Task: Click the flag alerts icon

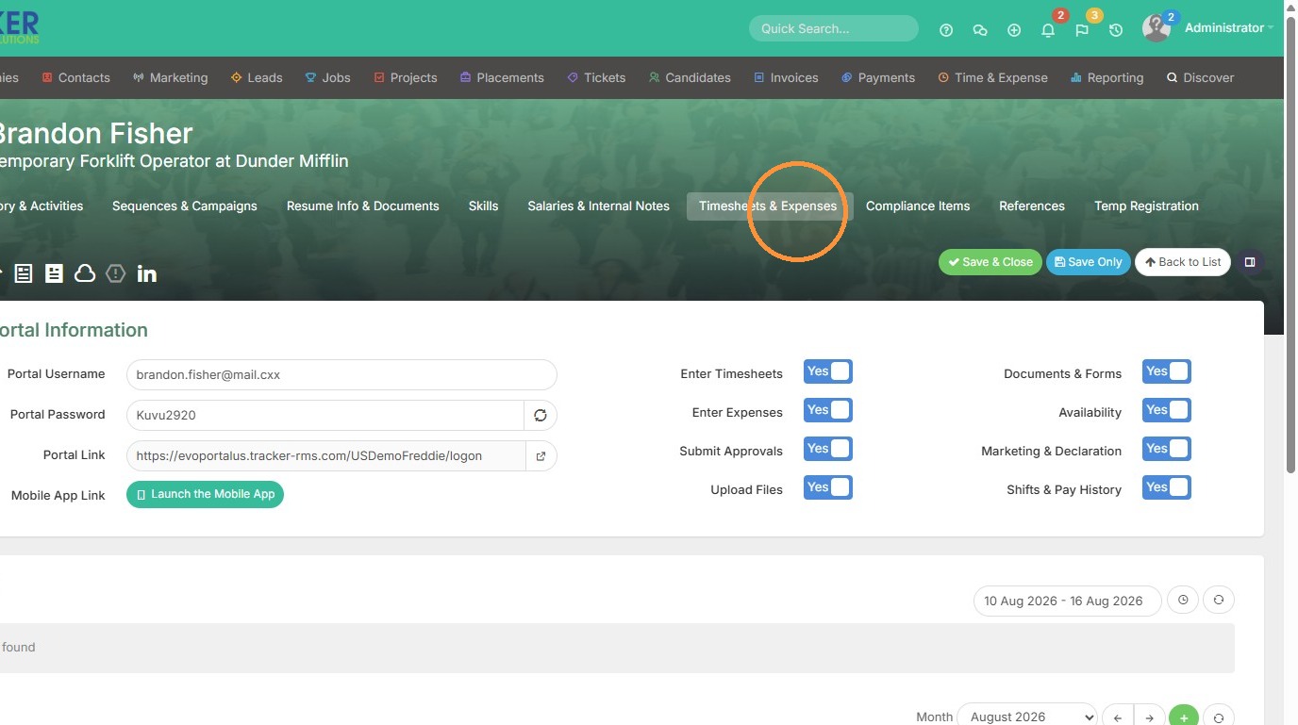Action: [x=1082, y=30]
